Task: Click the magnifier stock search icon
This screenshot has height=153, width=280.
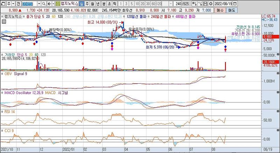Action: pyautogui.click(x=44, y=3)
